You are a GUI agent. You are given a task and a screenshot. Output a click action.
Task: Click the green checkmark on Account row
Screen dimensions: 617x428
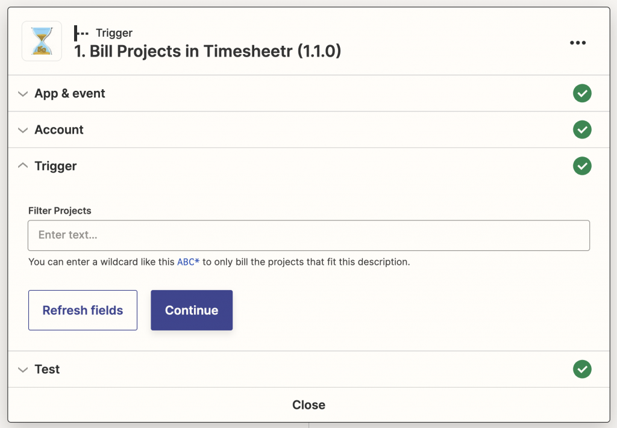tap(582, 129)
